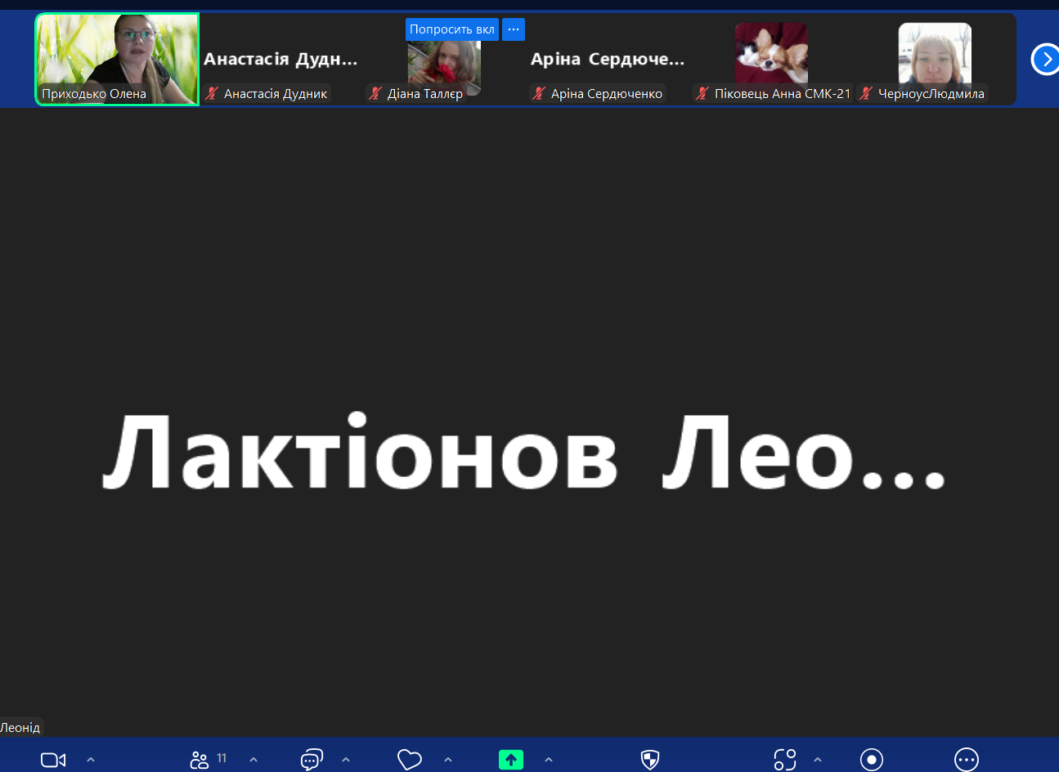
Task: Open the three-dot menu on Діана Таллєр tile
Action: (514, 29)
